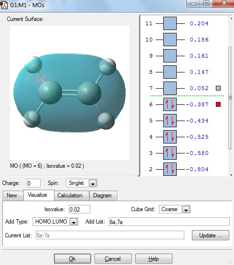Select the orbital 10 box
The image size is (234, 265).
(x=170, y=40)
